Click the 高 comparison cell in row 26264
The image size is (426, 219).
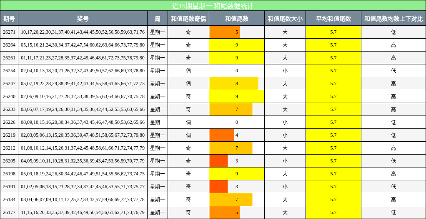pyautogui.click(x=393, y=45)
